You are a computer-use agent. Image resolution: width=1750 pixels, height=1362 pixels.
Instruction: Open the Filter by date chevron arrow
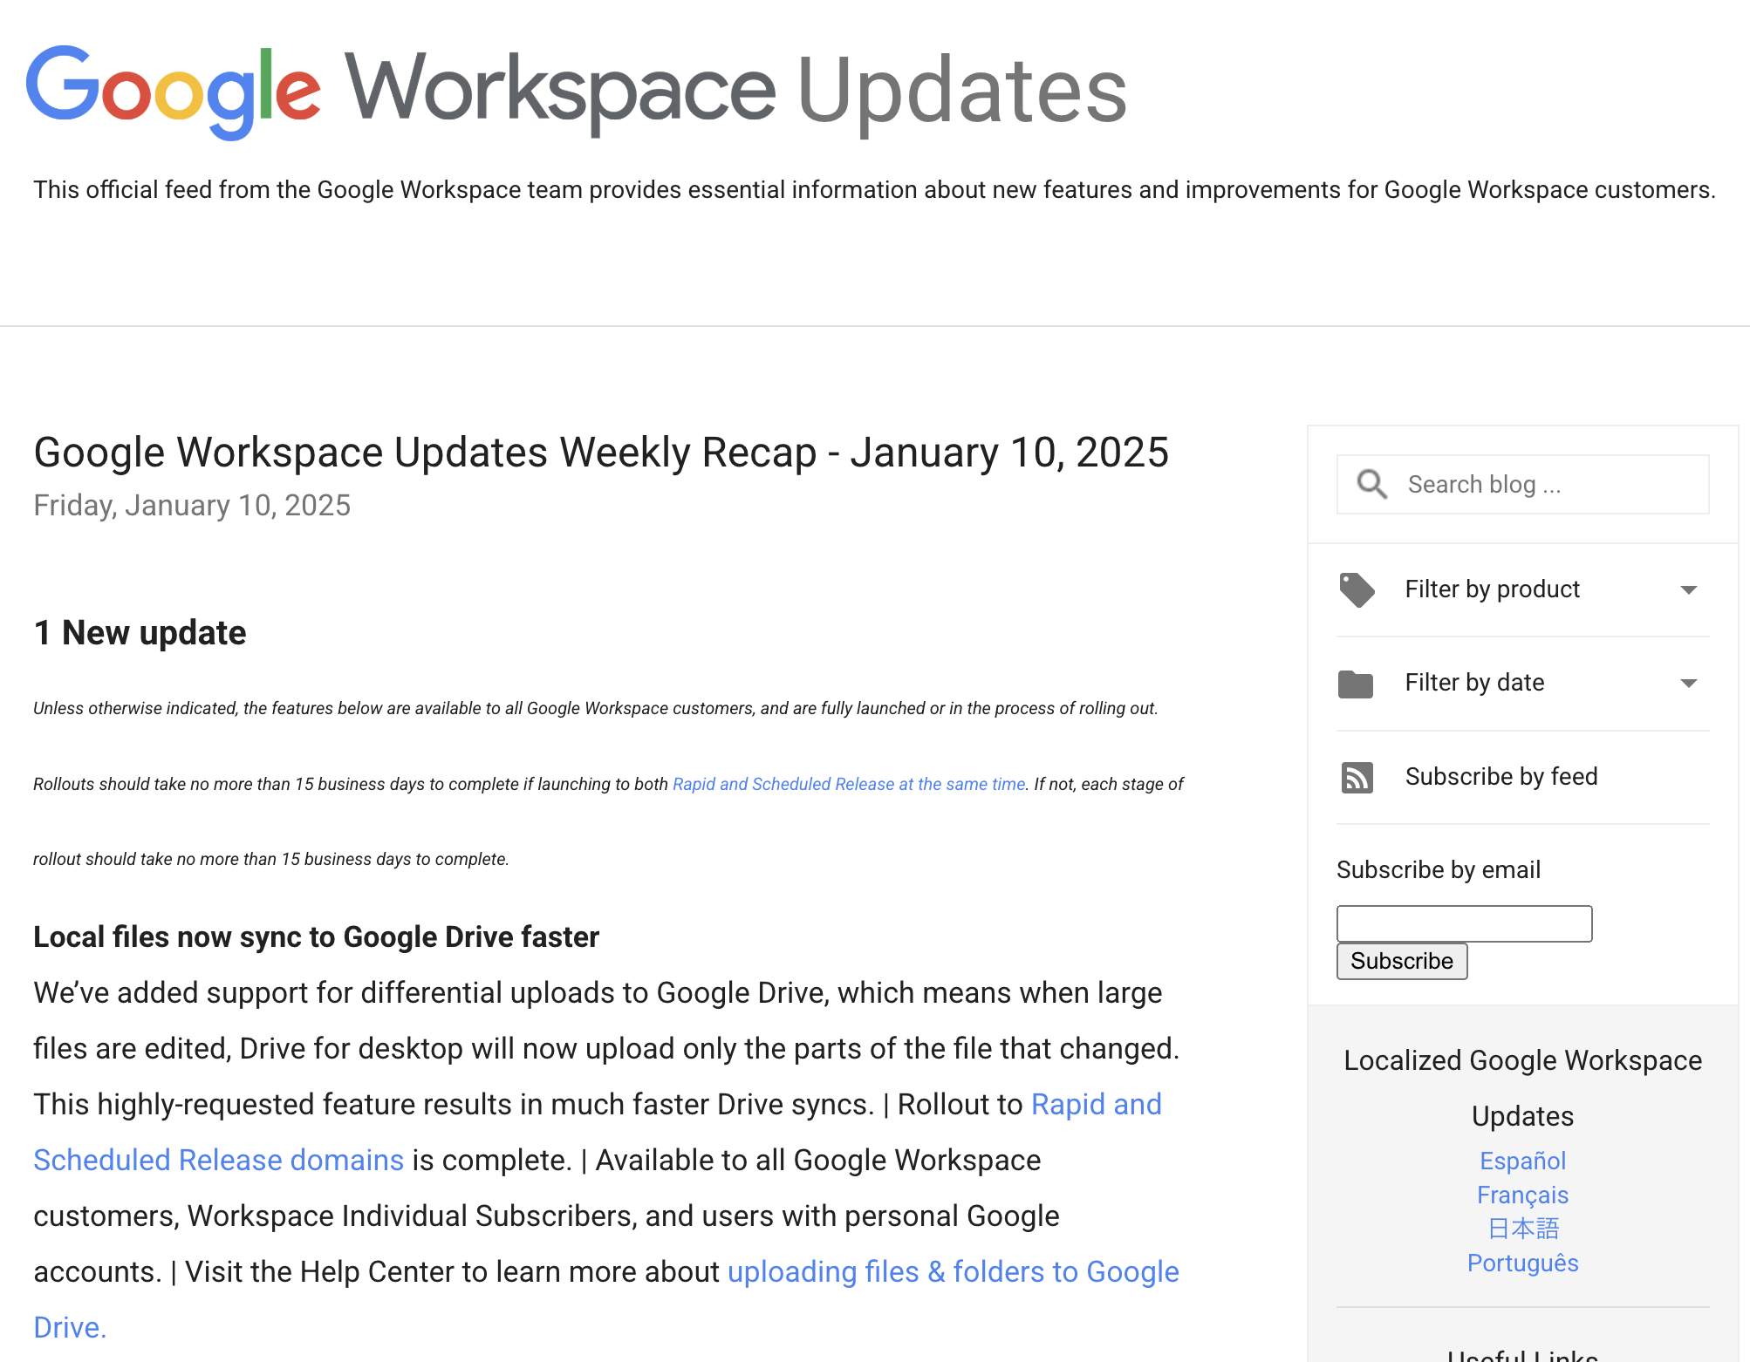tap(1690, 684)
